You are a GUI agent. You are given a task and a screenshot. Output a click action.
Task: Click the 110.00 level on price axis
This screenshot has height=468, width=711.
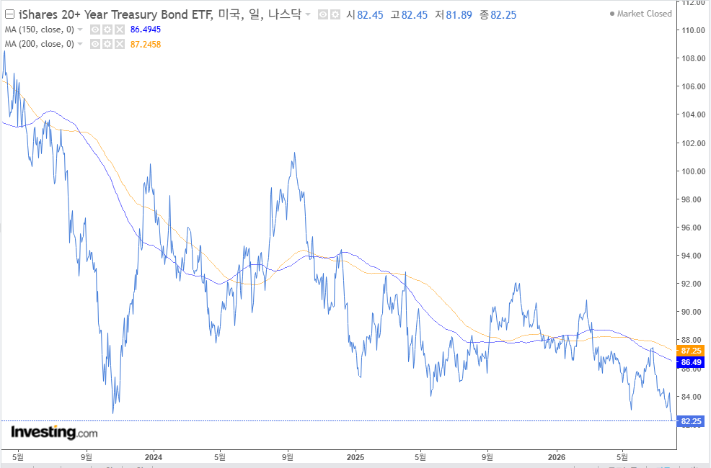tap(694, 31)
